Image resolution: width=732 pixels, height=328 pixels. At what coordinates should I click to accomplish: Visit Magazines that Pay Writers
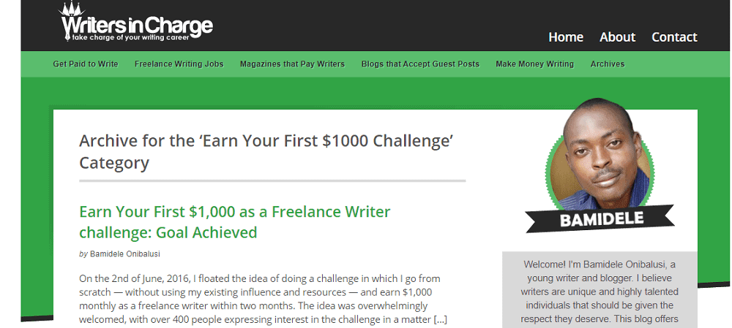(x=292, y=64)
